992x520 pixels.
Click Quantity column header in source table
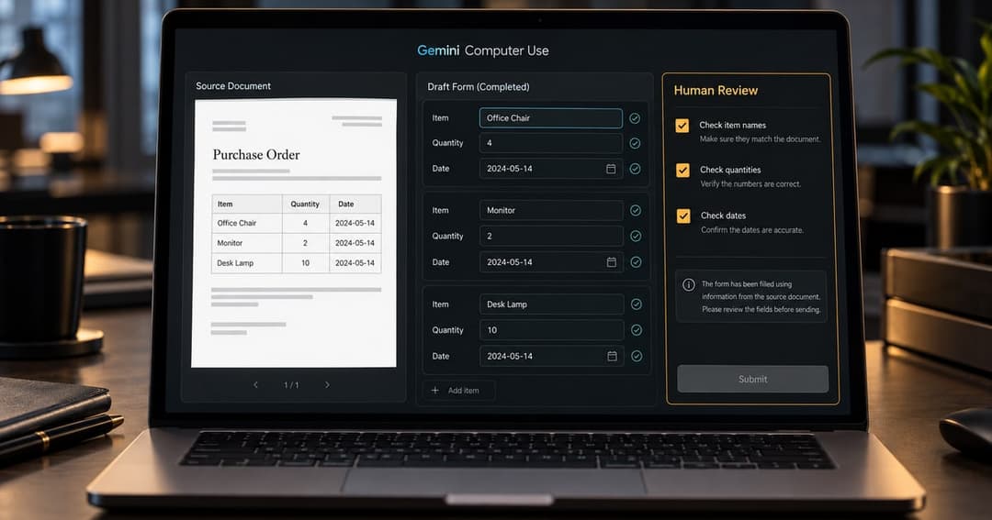tap(305, 205)
